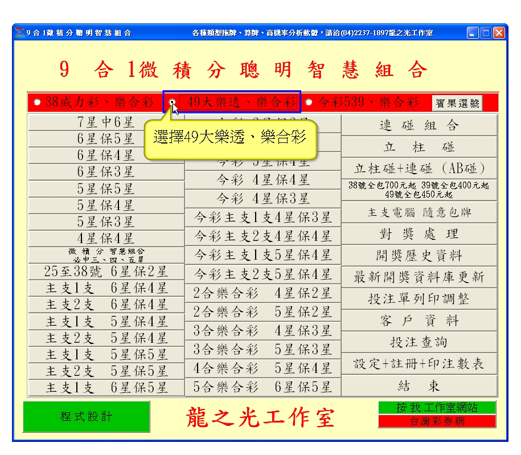Open the red 台灣彩券網 link
The height and width of the screenshot is (455, 521).
click(x=437, y=421)
